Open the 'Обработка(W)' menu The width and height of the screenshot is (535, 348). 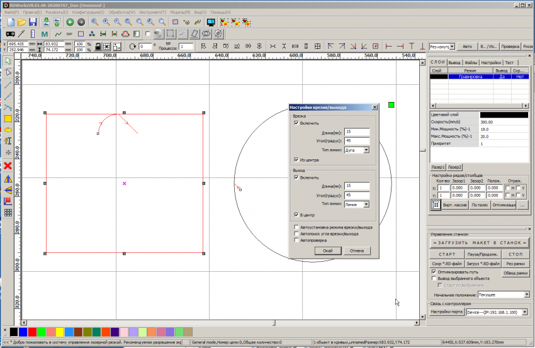(121, 12)
